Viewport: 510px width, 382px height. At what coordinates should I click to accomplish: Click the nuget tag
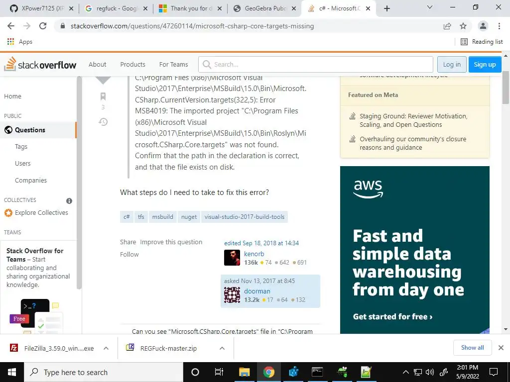pos(189,217)
